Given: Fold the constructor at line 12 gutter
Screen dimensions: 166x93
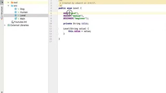Looking at the screenshot, I should [58, 29].
